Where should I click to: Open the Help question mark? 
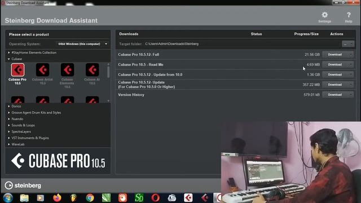click(x=349, y=15)
